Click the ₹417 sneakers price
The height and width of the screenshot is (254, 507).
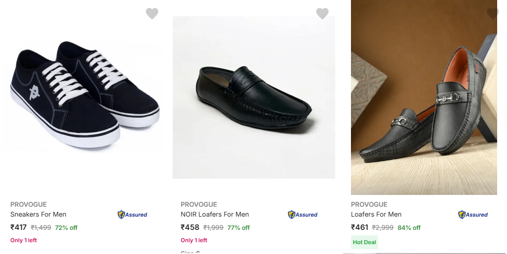click(x=19, y=227)
